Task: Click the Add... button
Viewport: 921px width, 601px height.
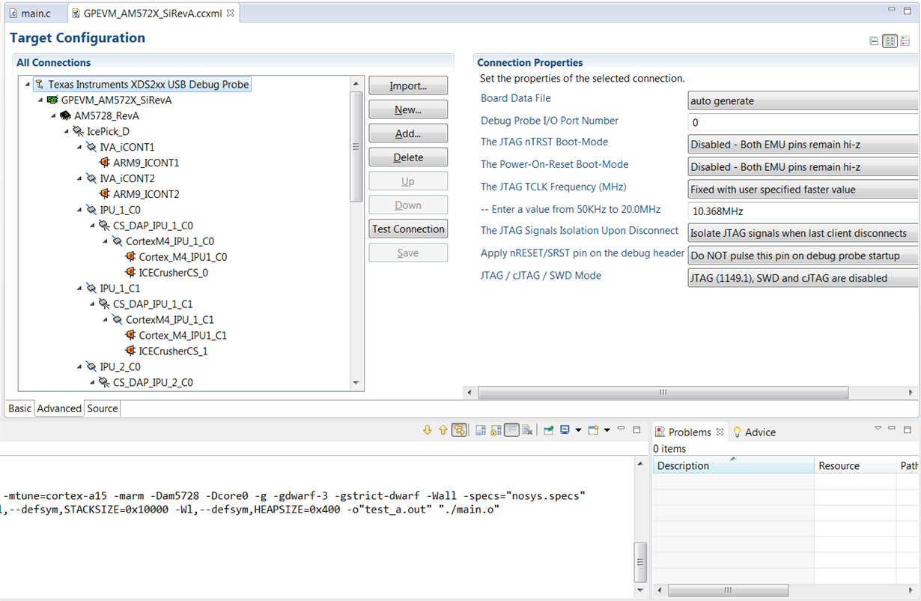Action: [x=408, y=133]
